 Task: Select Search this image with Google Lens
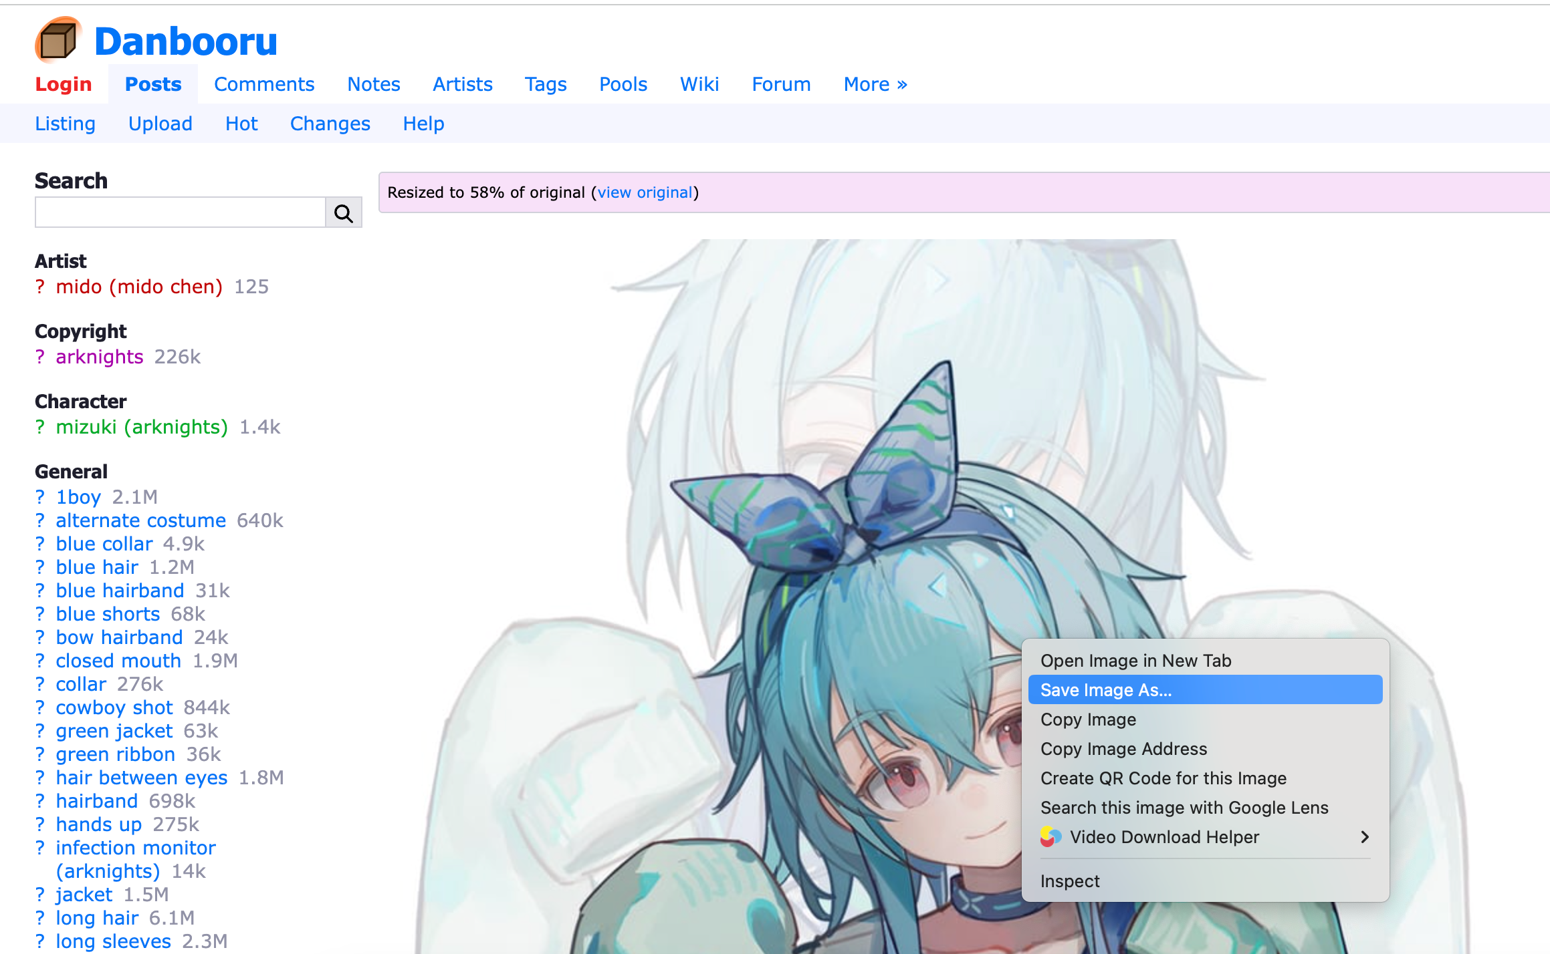tap(1205, 808)
